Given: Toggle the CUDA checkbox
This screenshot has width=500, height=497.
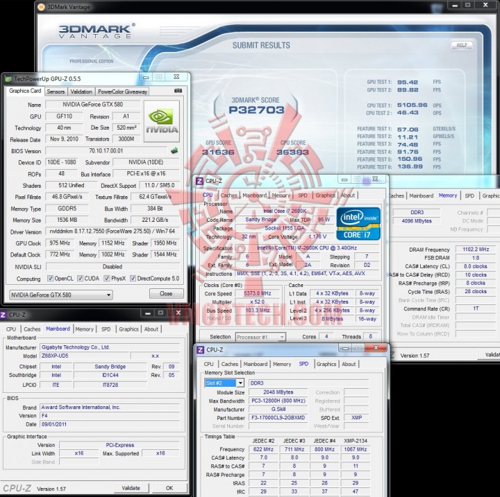Looking at the screenshot, I should (x=81, y=278).
